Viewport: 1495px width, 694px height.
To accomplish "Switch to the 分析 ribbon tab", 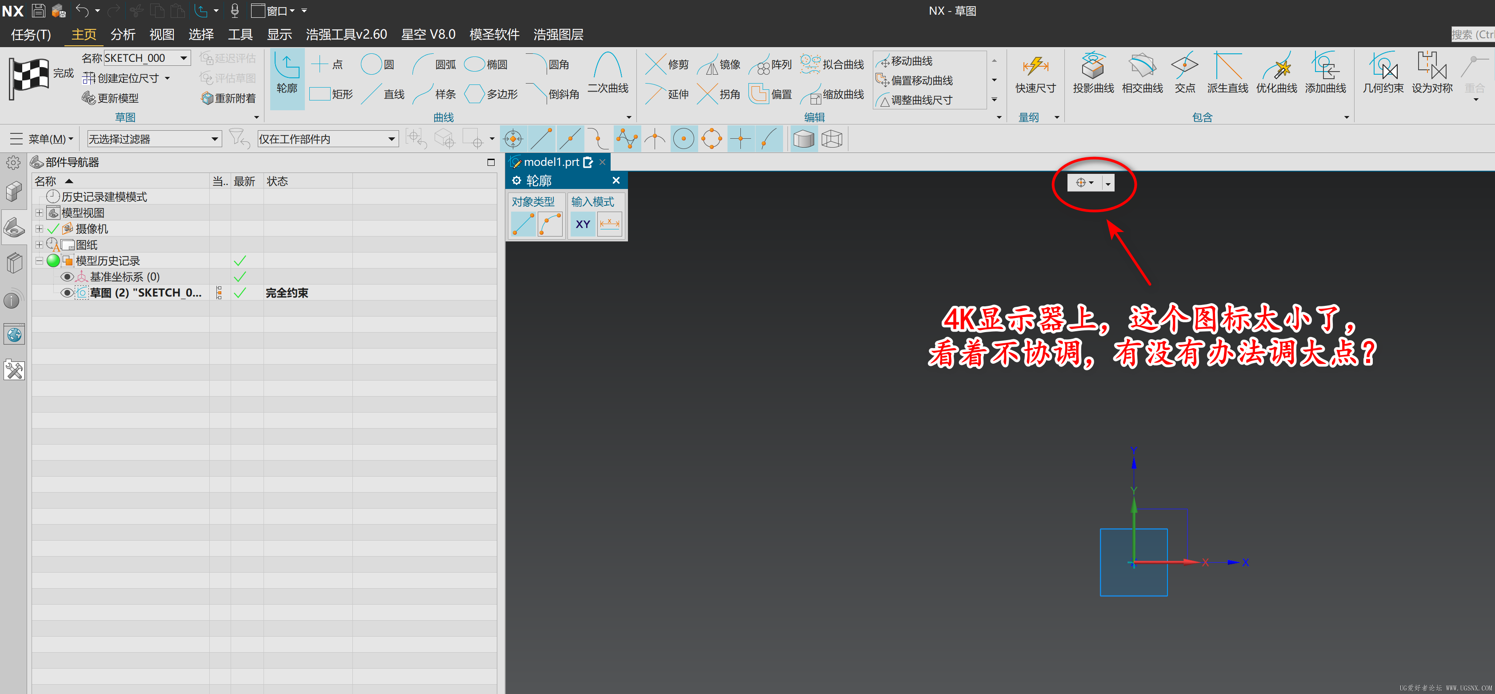I will [x=123, y=35].
